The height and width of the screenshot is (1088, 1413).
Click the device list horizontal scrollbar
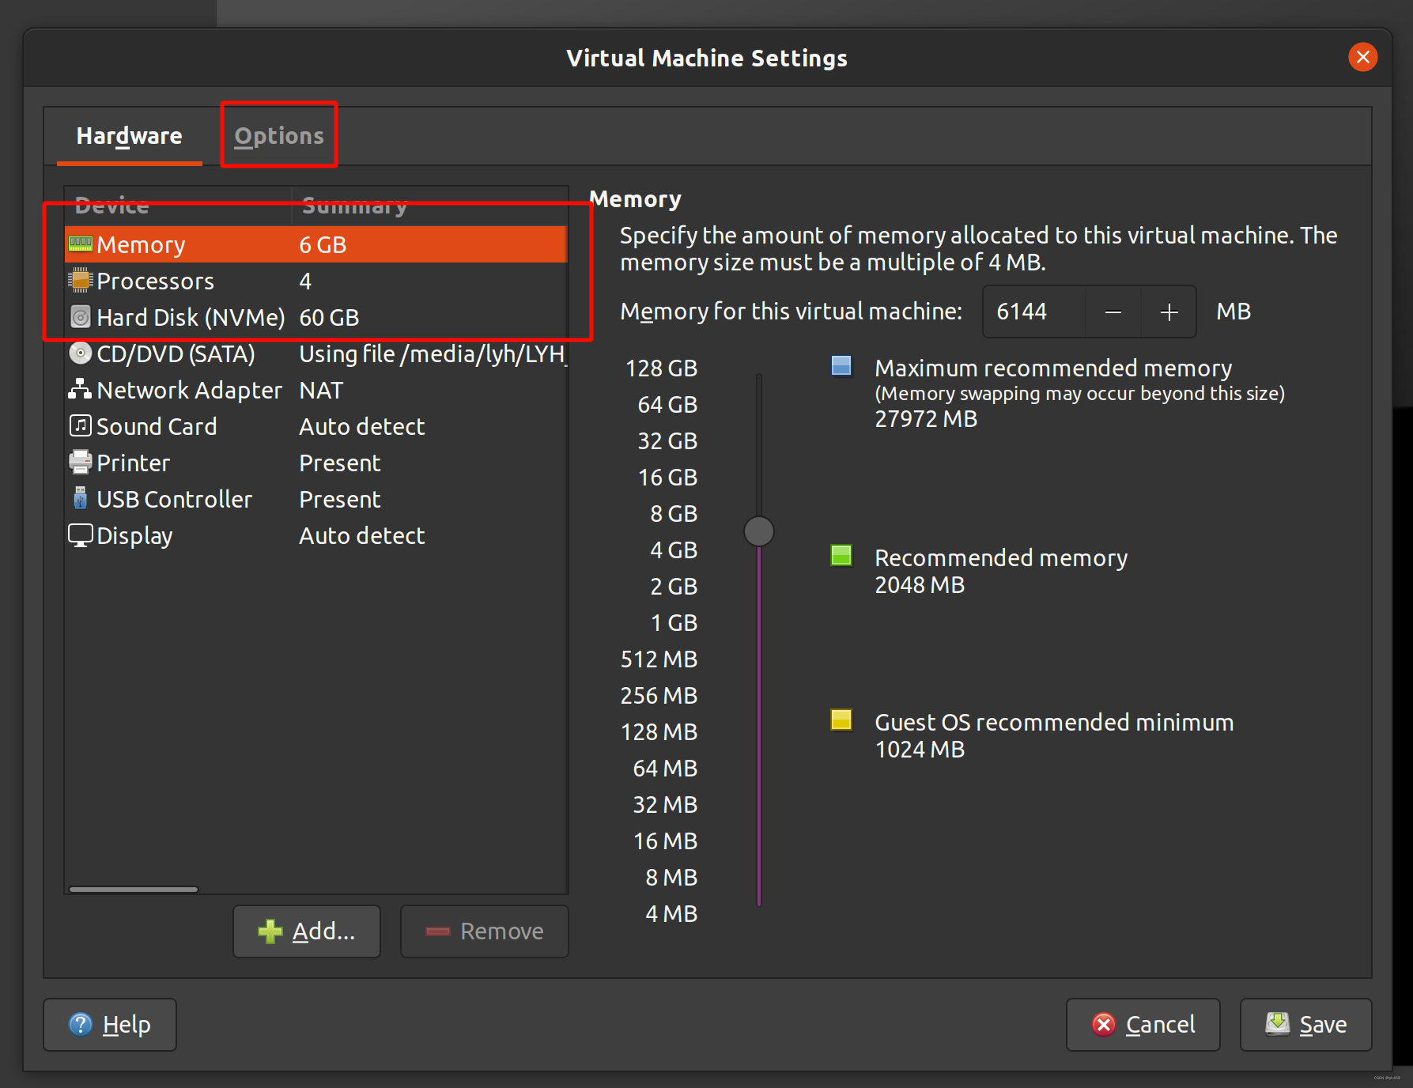coord(134,890)
